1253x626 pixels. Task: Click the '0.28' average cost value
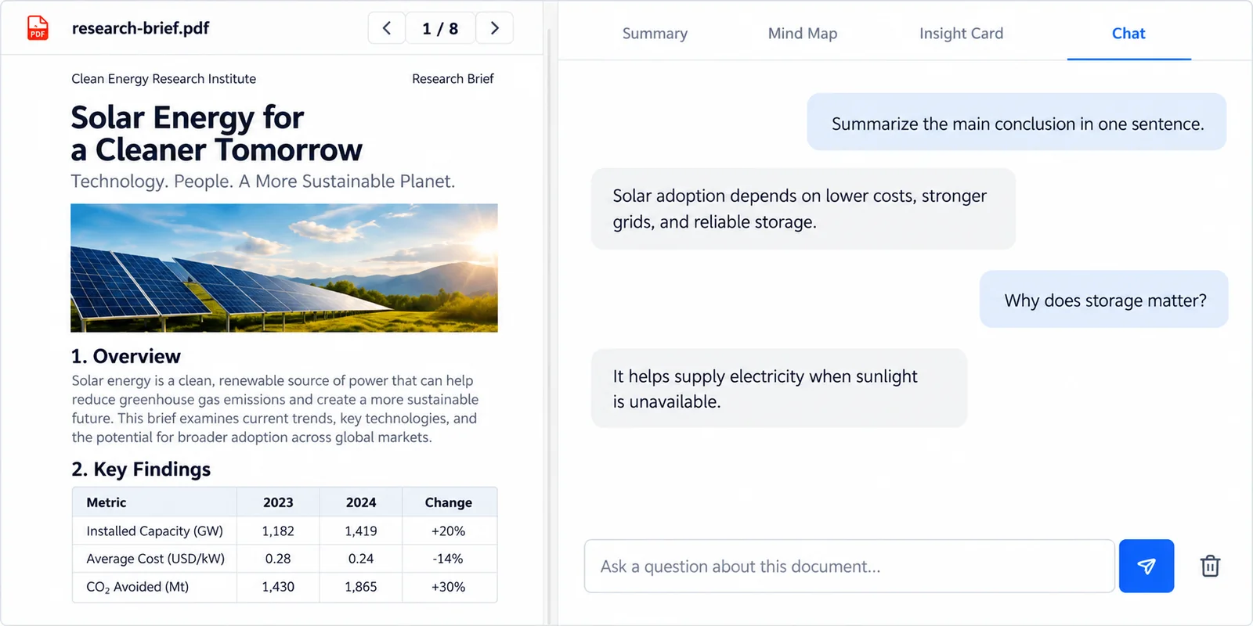coord(278,559)
